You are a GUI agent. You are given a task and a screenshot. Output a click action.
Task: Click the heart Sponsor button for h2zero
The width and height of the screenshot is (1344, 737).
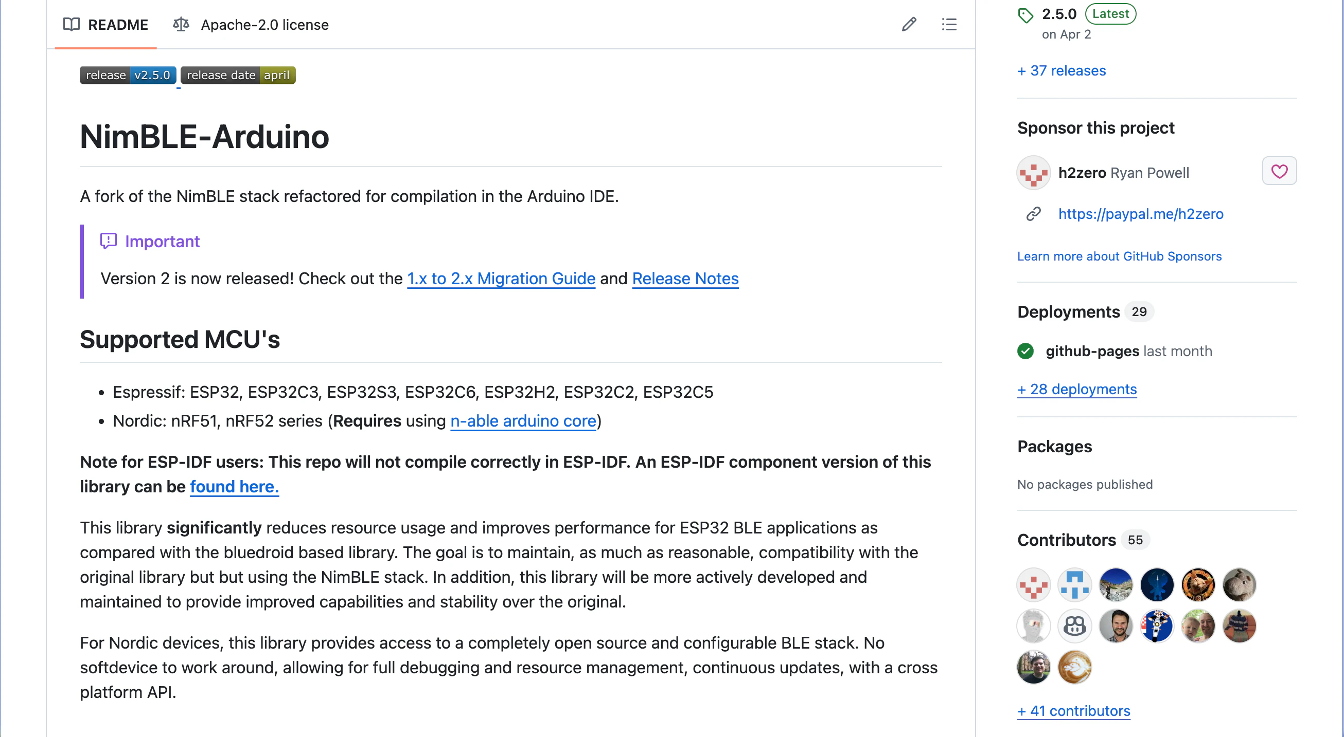coord(1279,171)
